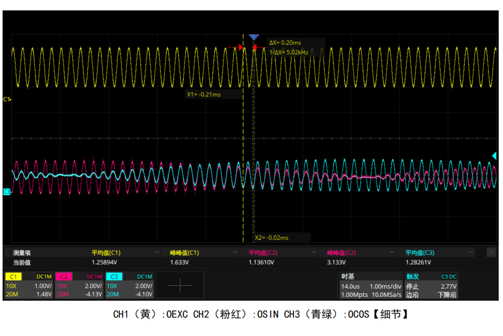Click the 下降沿 trigger slope label
This screenshot has height=336, width=503.
click(447, 295)
